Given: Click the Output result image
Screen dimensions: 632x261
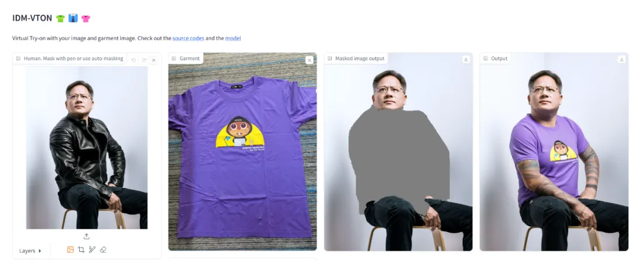Looking at the screenshot, I should [x=554, y=152].
